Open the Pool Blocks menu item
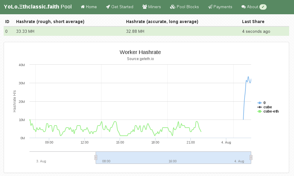This screenshot has width=294, height=176. click(184, 7)
